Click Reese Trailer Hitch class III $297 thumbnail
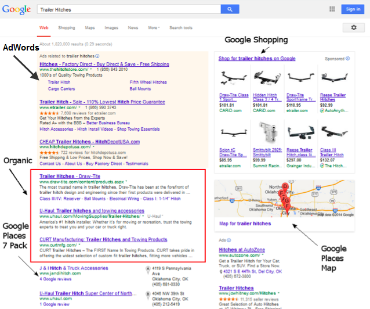The image size is (370, 309). tap(301, 132)
